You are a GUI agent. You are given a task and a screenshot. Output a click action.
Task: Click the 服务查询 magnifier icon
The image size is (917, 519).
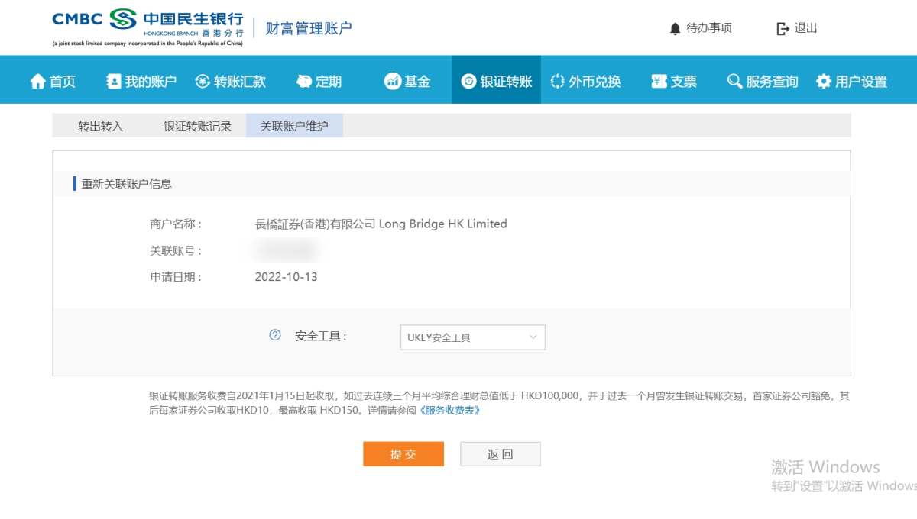[x=734, y=81]
